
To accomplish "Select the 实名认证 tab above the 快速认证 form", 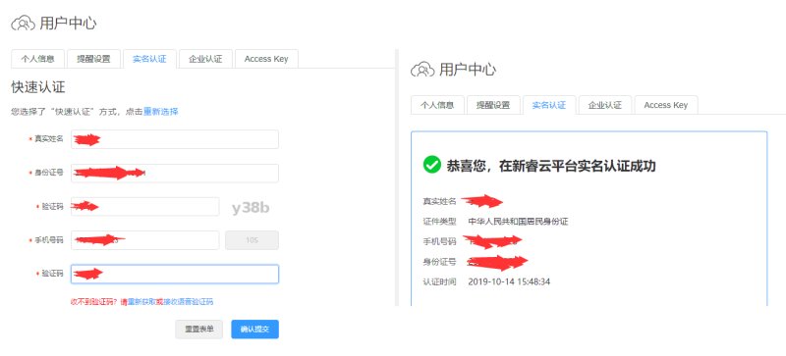I will [149, 59].
